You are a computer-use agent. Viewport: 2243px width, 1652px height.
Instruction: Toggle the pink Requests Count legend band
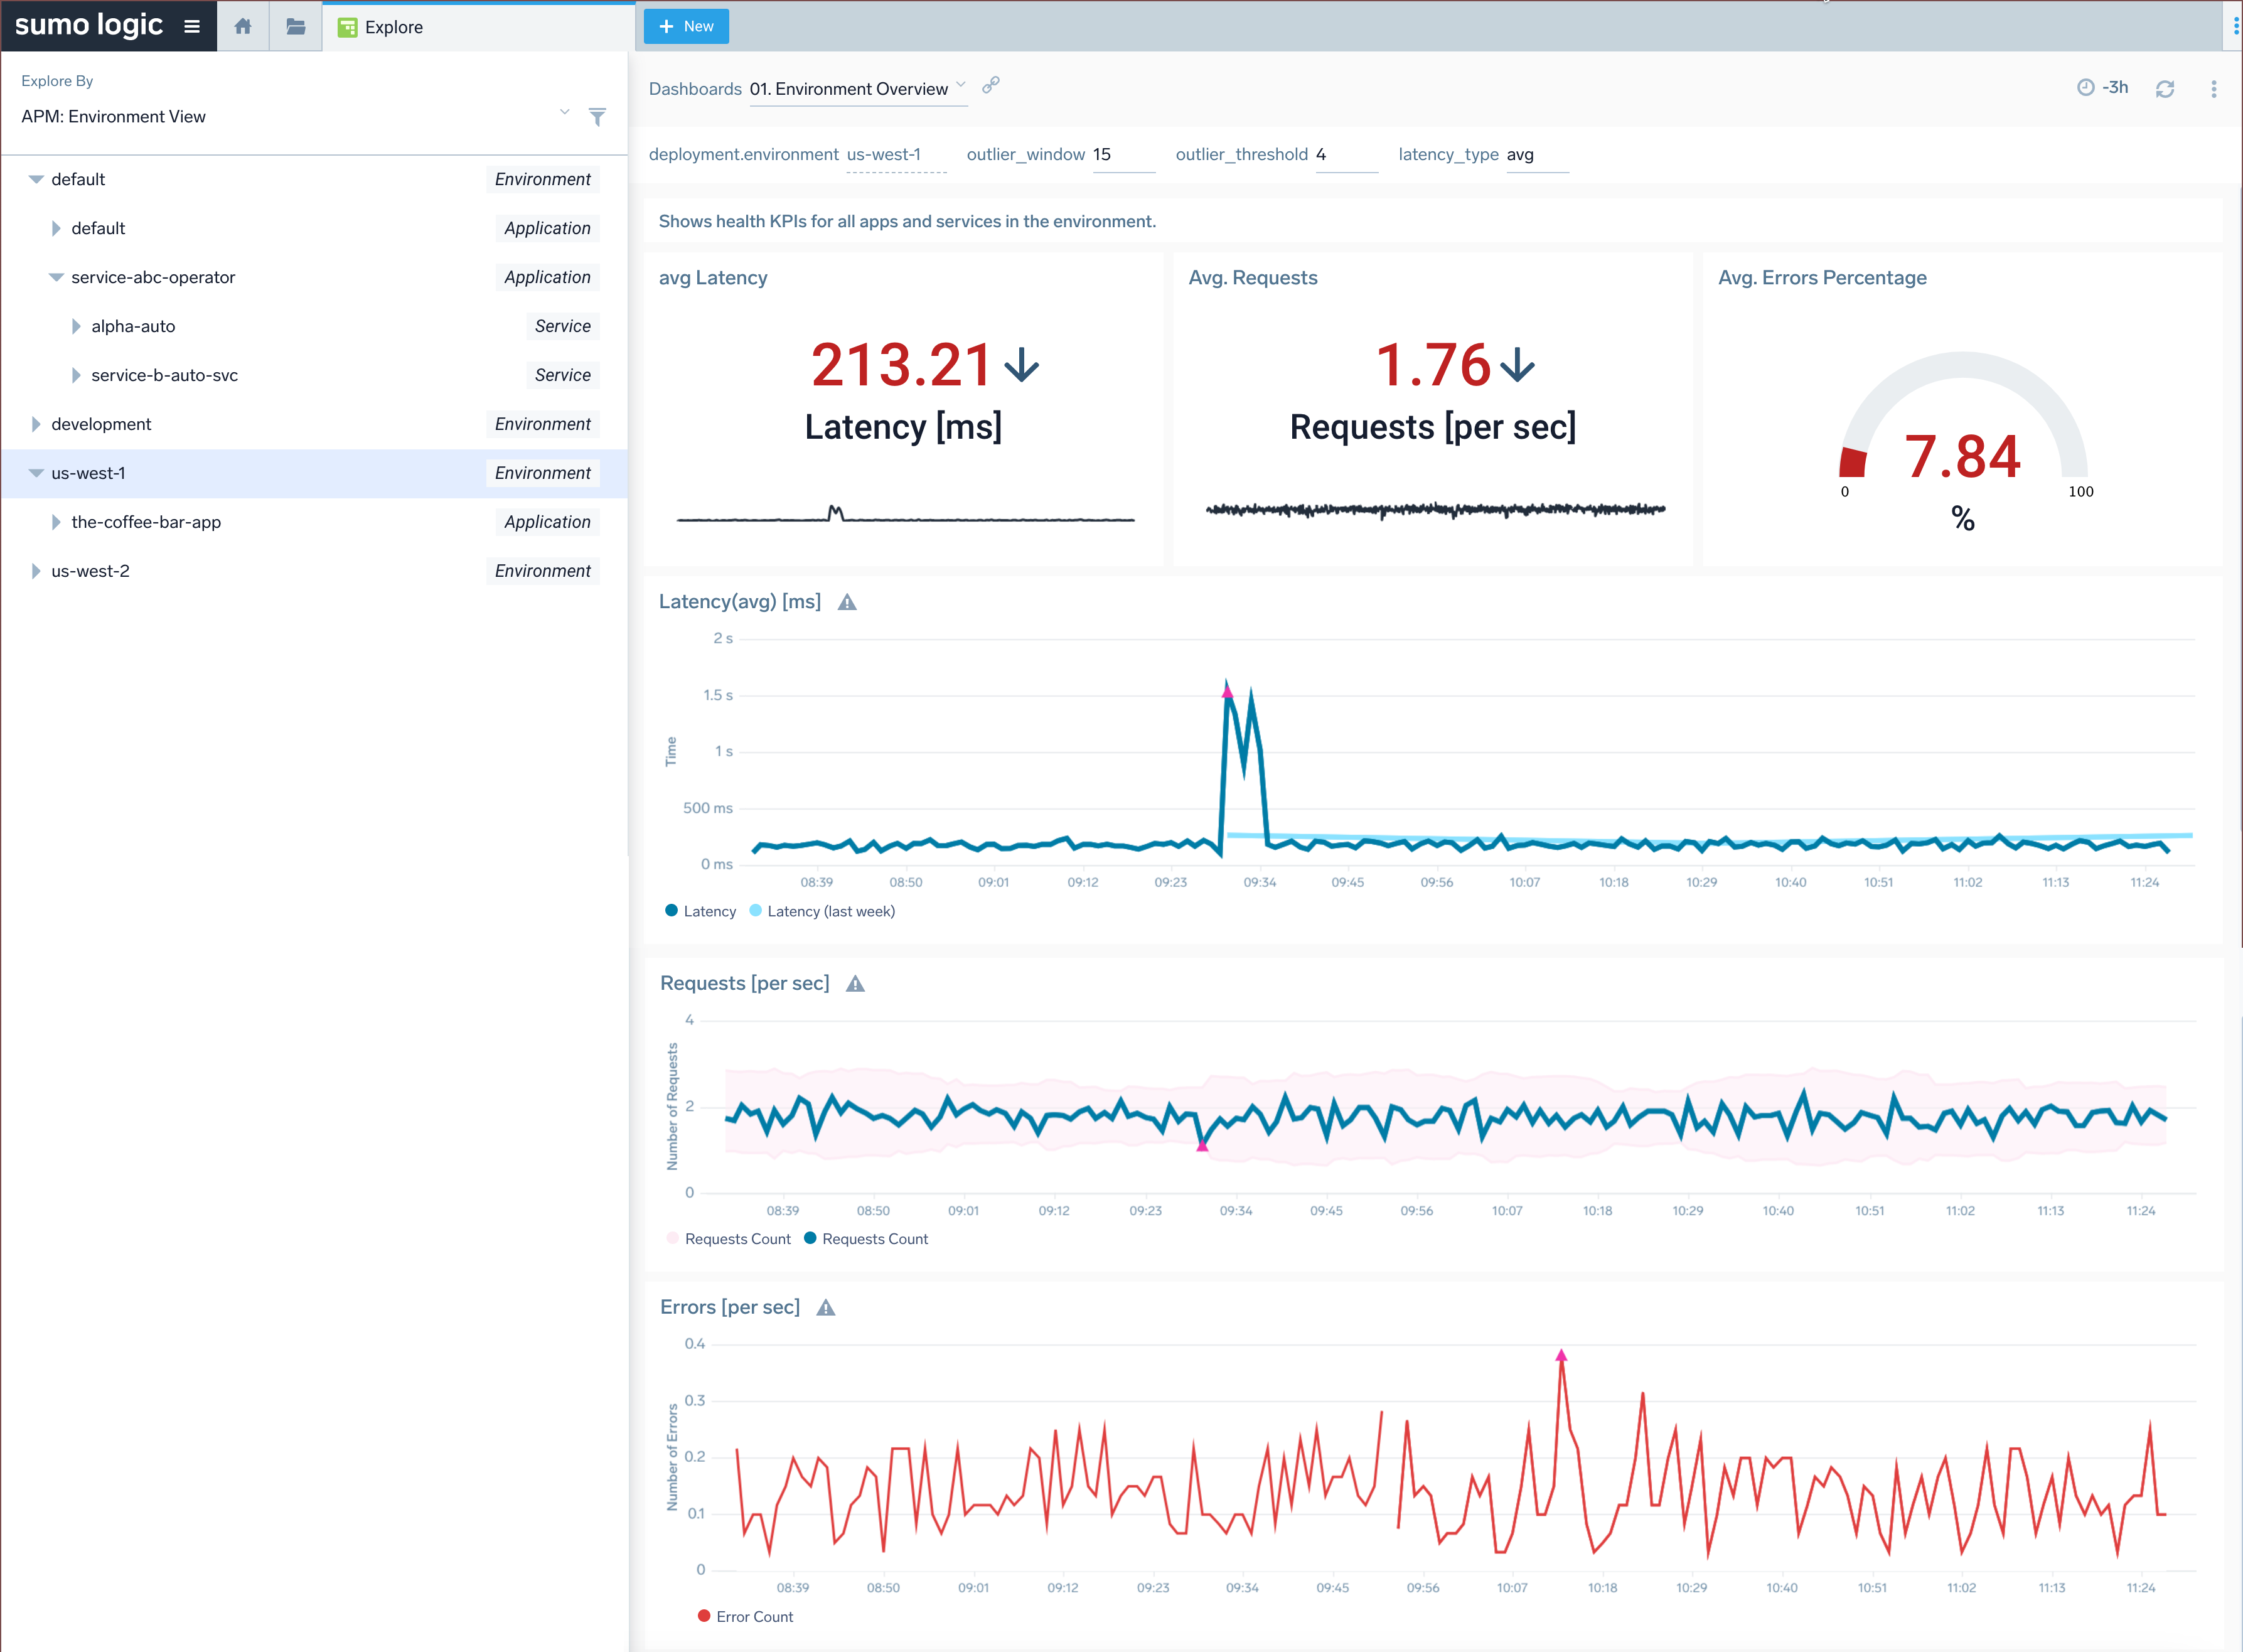pyautogui.click(x=728, y=1239)
